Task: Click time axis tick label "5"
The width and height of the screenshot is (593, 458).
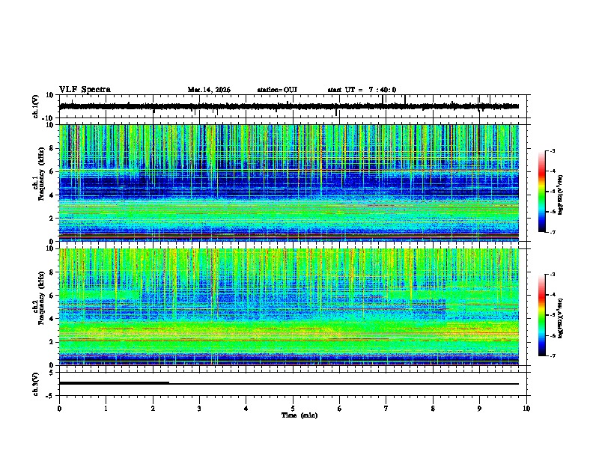Action: point(293,409)
